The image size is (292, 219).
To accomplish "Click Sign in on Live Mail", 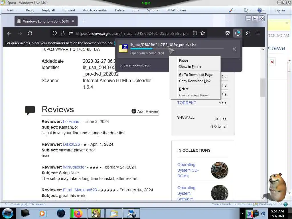I will coord(279,10).
